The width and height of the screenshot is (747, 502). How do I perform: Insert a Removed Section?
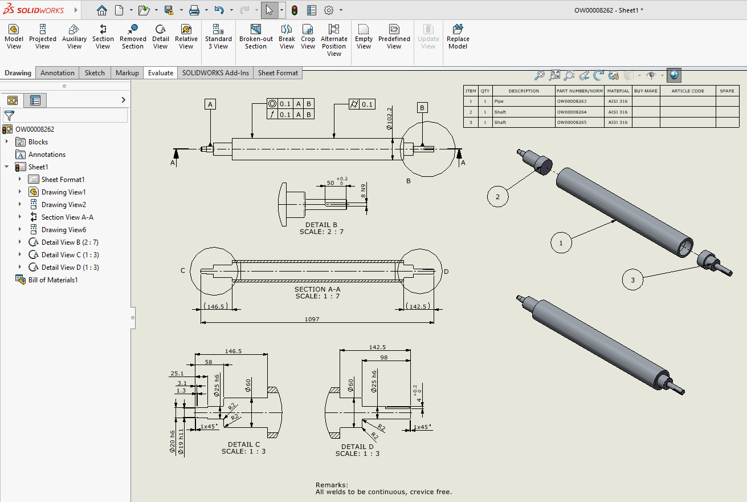click(133, 36)
